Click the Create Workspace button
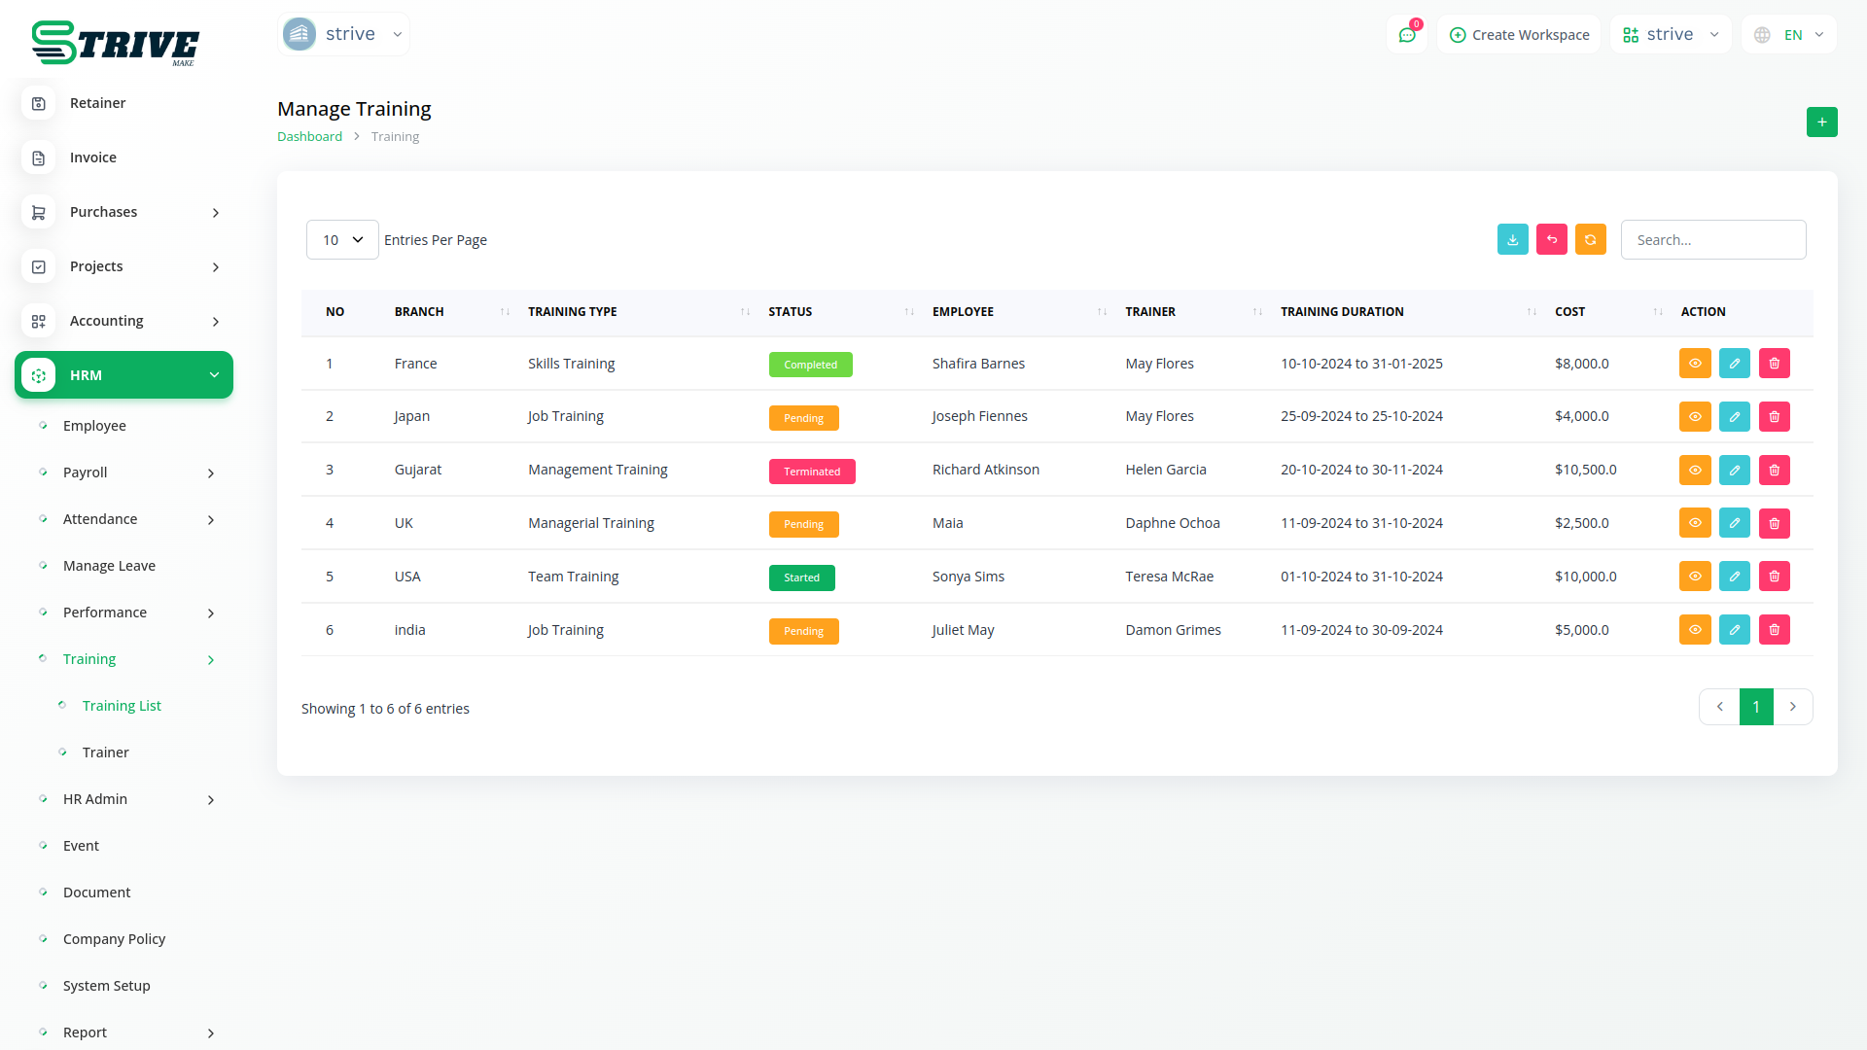 click(1519, 35)
